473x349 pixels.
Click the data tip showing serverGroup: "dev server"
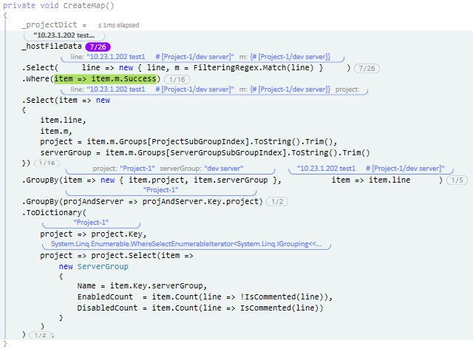click(171, 169)
